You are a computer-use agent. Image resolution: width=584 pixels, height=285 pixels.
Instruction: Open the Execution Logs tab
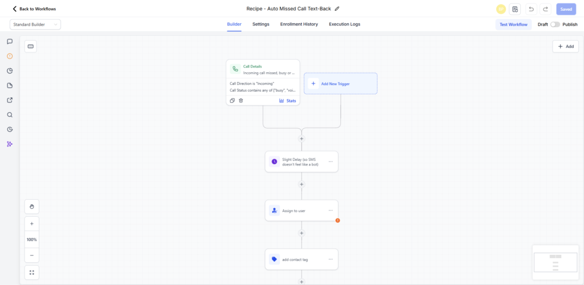coord(344,24)
